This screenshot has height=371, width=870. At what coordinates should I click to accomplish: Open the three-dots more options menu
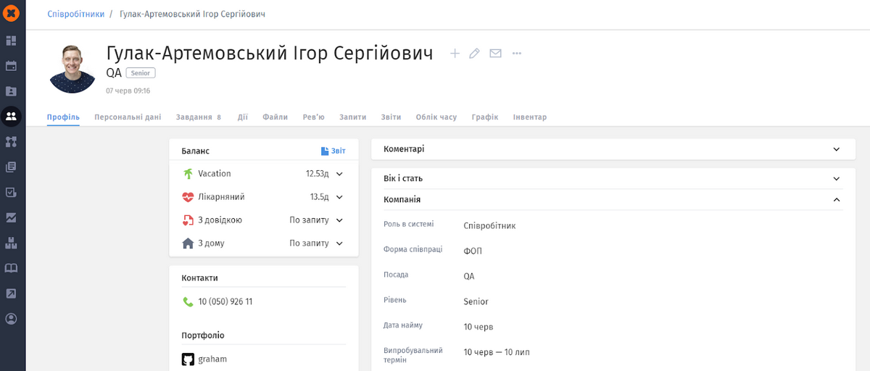point(517,54)
